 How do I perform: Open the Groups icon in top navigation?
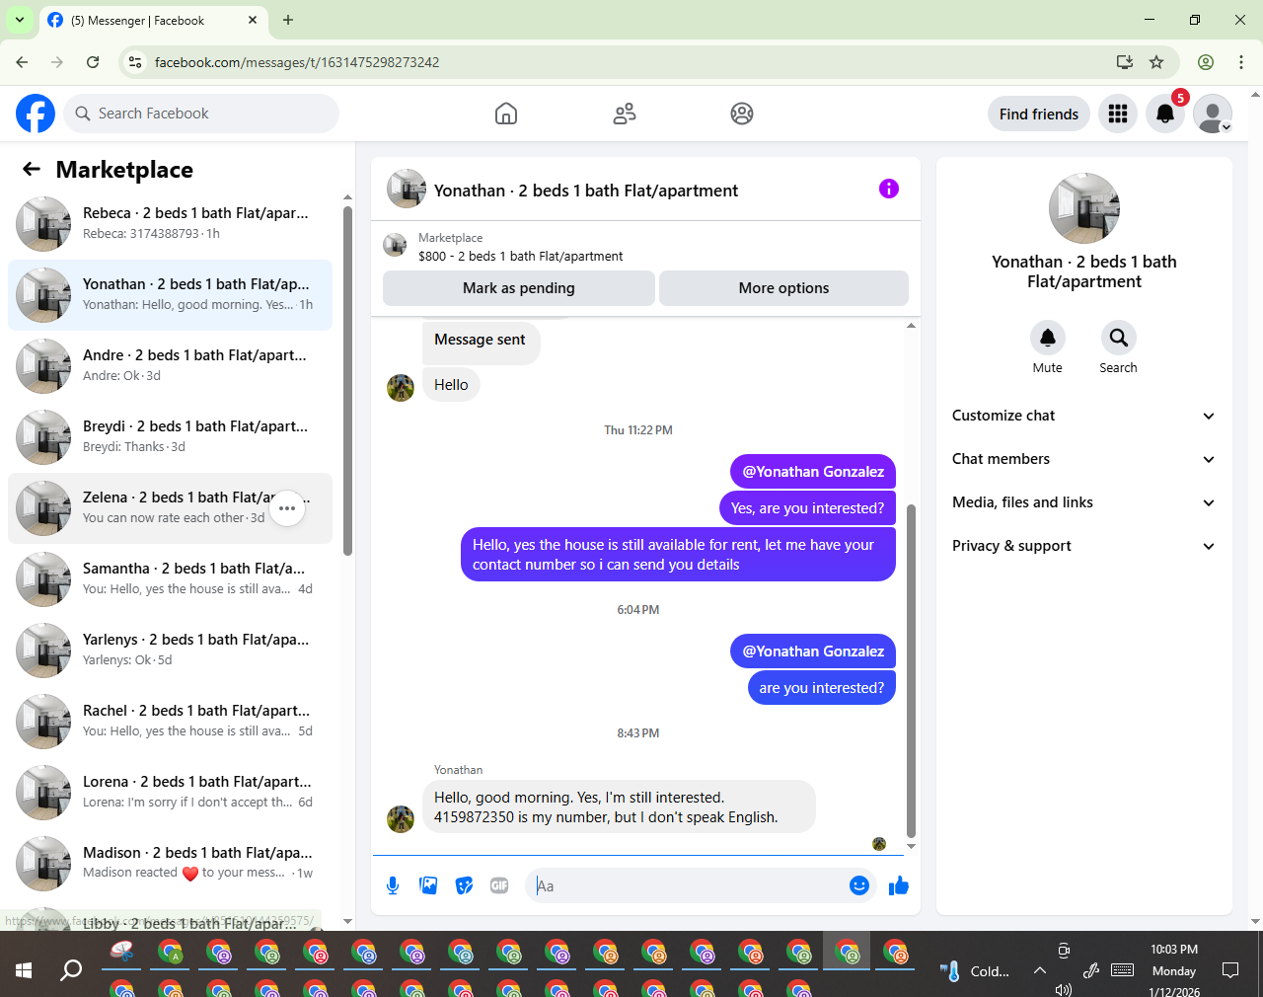[x=742, y=114]
